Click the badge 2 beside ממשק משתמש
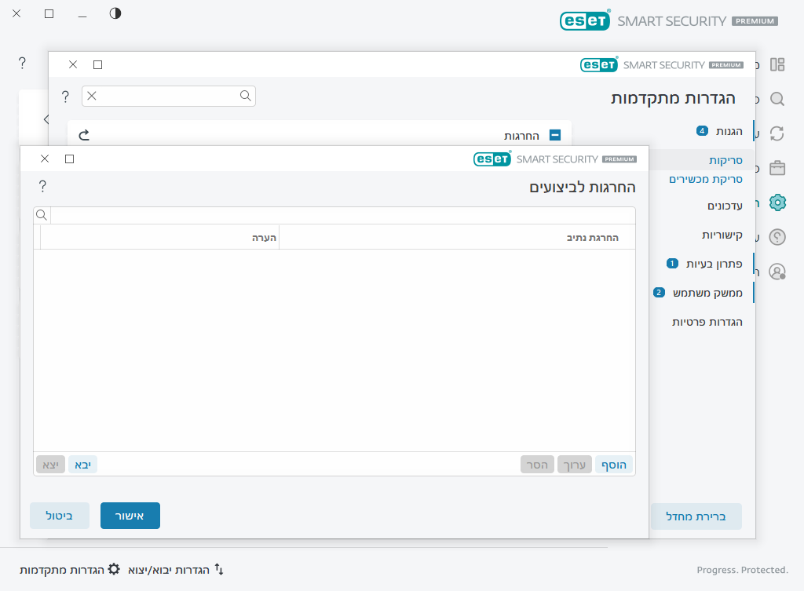Screen dimensions: 804x591 pyautogui.click(x=659, y=292)
